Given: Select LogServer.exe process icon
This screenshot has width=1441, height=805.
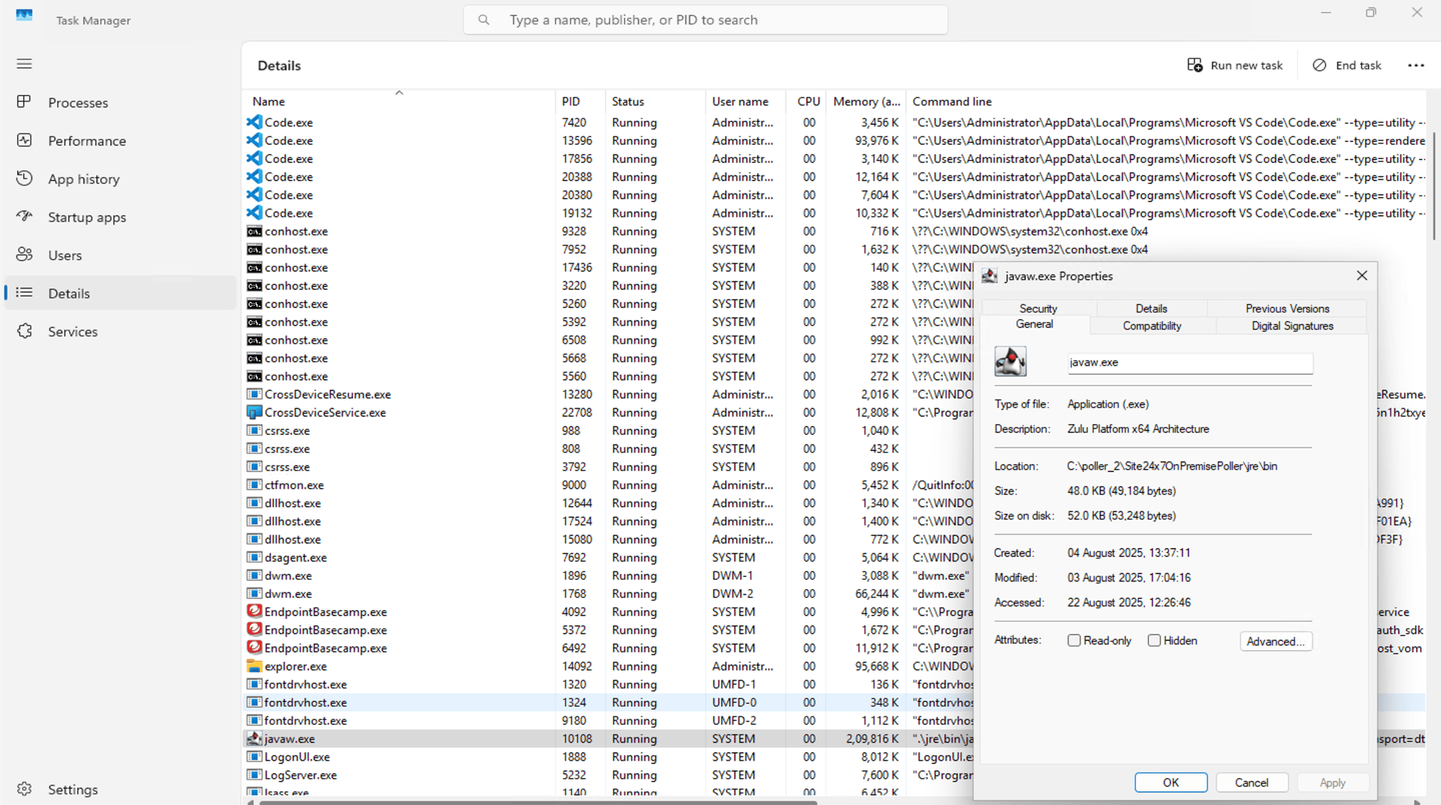Looking at the screenshot, I should tap(255, 775).
